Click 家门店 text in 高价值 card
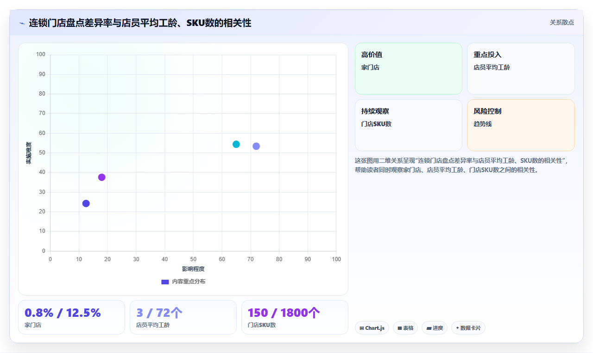593x353 pixels. click(x=371, y=67)
